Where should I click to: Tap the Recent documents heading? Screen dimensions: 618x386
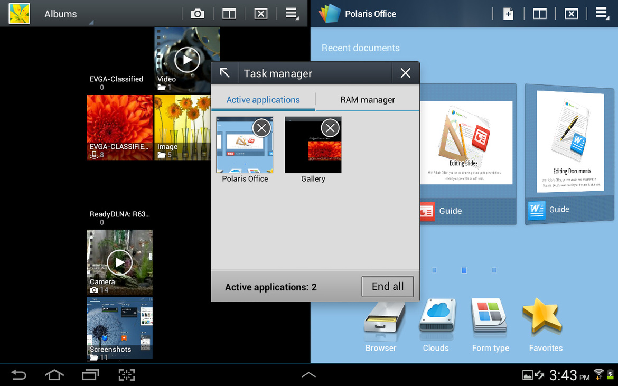(x=360, y=48)
